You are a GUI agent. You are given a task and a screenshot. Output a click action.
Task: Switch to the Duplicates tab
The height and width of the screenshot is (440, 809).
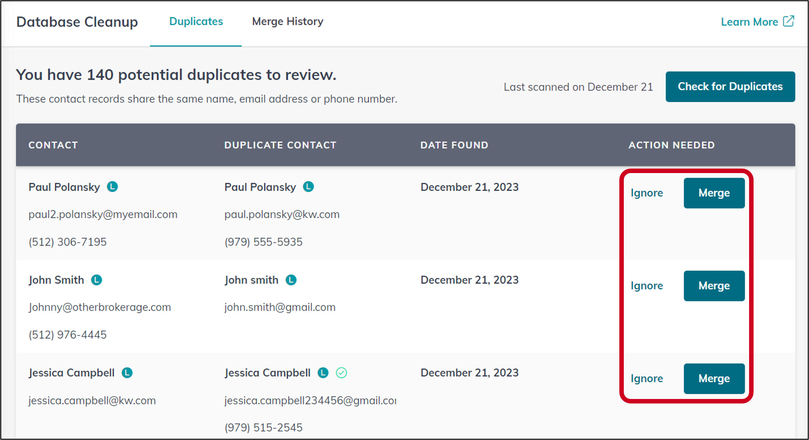click(x=196, y=21)
